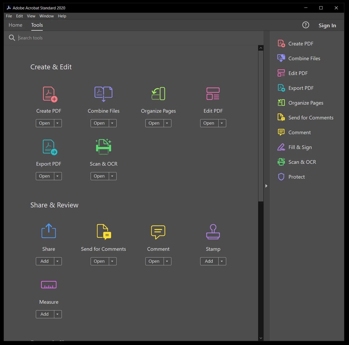Click Add button under Share
This screenshot has width=349, height=345.
45,261
